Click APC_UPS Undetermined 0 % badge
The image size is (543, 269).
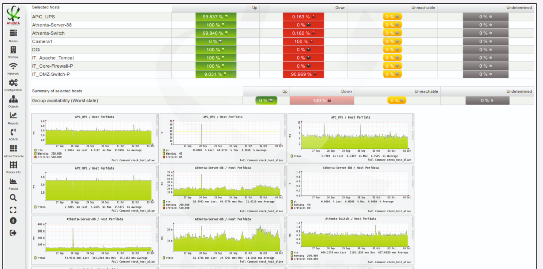click(x=486, y=17)
